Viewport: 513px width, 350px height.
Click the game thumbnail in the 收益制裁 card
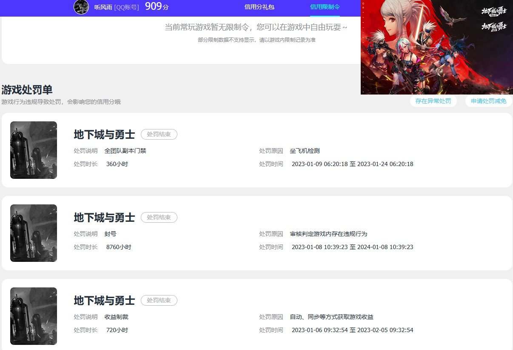[34, 316]
